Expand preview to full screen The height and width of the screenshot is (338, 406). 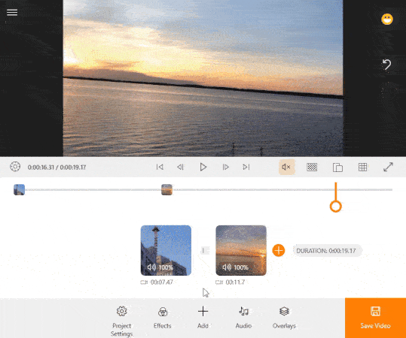(388, 167)
